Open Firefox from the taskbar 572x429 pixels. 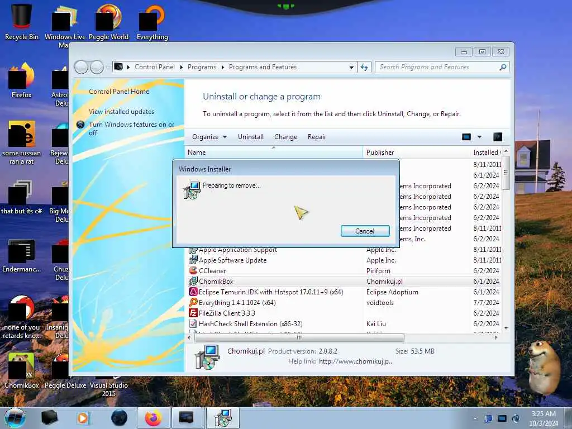pos(154,418)
